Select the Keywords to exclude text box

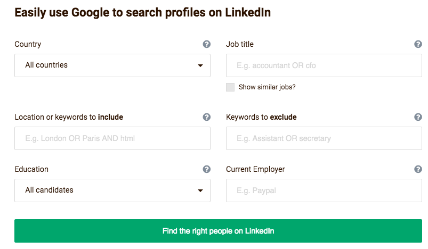(x=324, y=138)
